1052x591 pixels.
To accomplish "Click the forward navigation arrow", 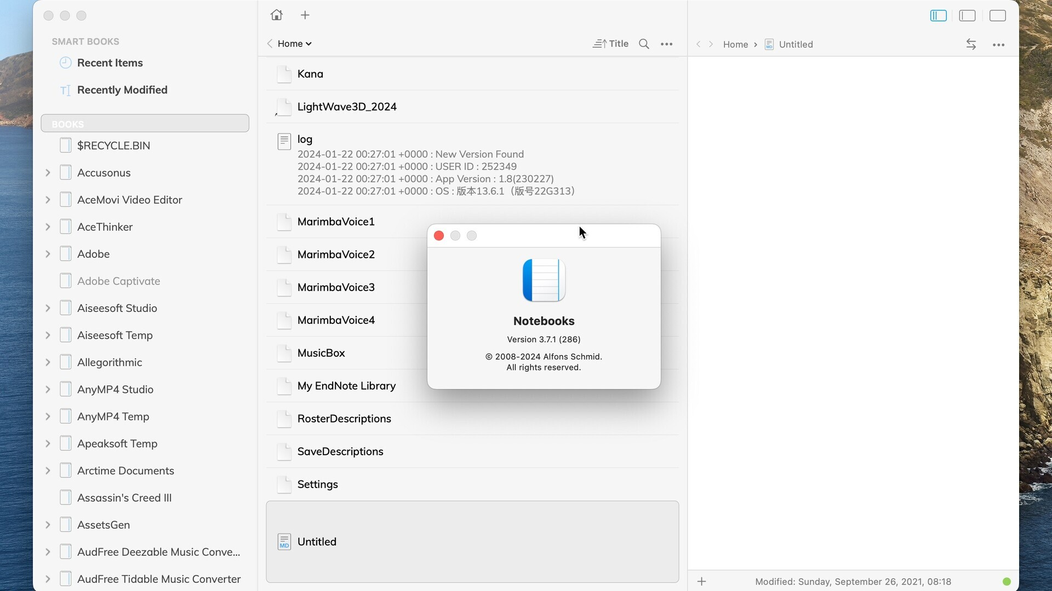I will (711, 44).
